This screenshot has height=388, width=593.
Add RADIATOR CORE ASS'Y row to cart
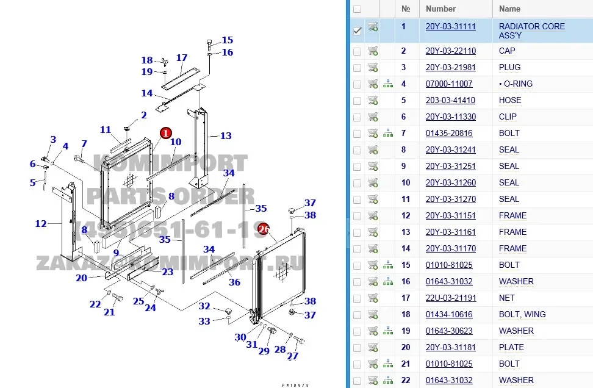(373, 26)
